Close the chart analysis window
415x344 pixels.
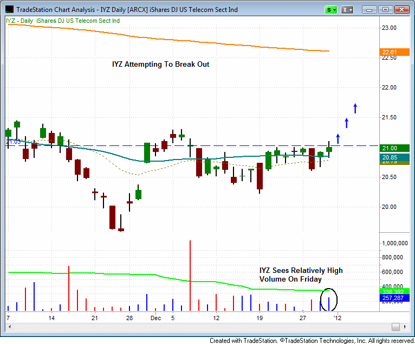pyautogui.click(x=402, y=10)
